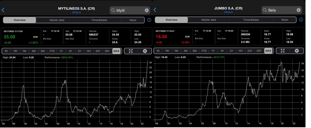The image size is (311, 128).
Task: Expand Mytilineos chart to fullscreen
Action: click(131, 51)
